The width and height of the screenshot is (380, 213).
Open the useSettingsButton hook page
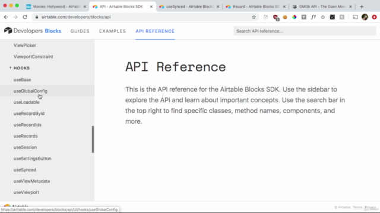pyautogui.click(x=32, y=159)
